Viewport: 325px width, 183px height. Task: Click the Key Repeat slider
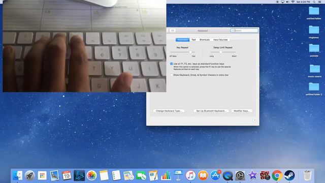tap(182, 52)
